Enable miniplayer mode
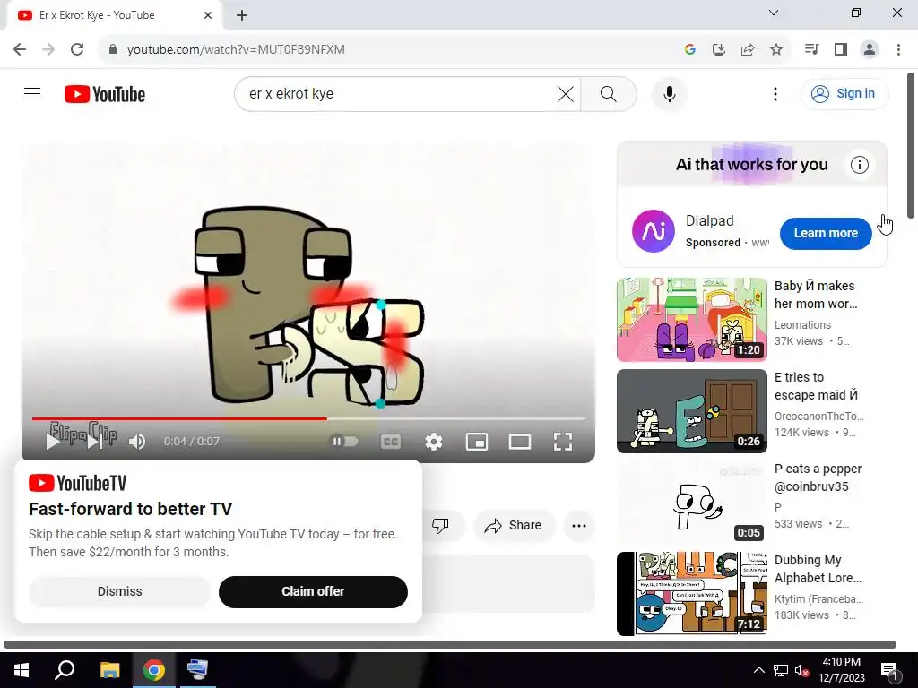This screenshot has width=918, height=688. click(x=477, y=442)
